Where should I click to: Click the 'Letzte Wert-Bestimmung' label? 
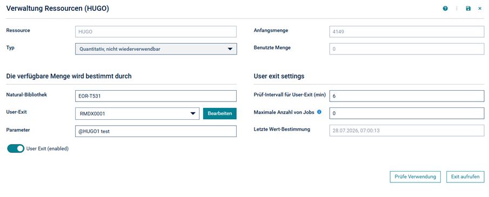point(282,129)
